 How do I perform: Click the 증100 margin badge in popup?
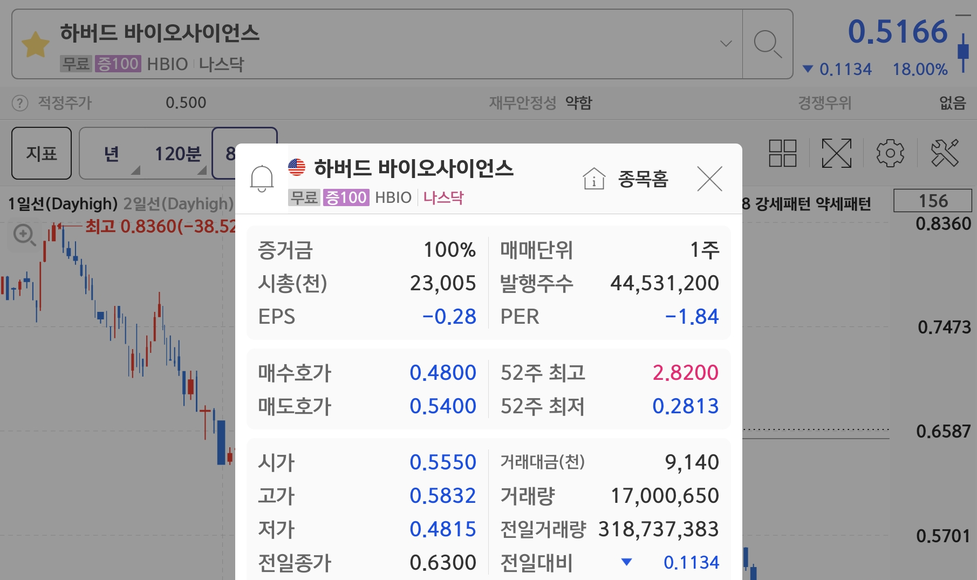[346, 197]
